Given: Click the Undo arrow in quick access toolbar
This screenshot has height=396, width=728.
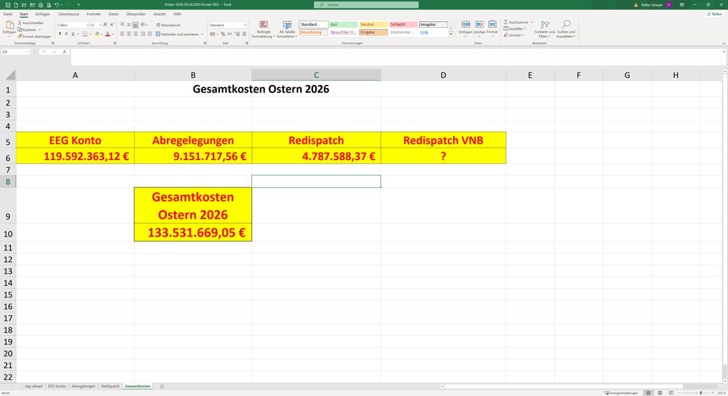Looking at the screenshot, I should [56, 5].
